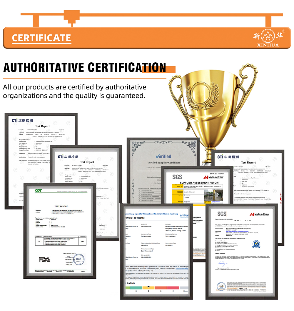
Task: Click 'TEST REPORT' heading on CCT document
Action: pos(61,206)
